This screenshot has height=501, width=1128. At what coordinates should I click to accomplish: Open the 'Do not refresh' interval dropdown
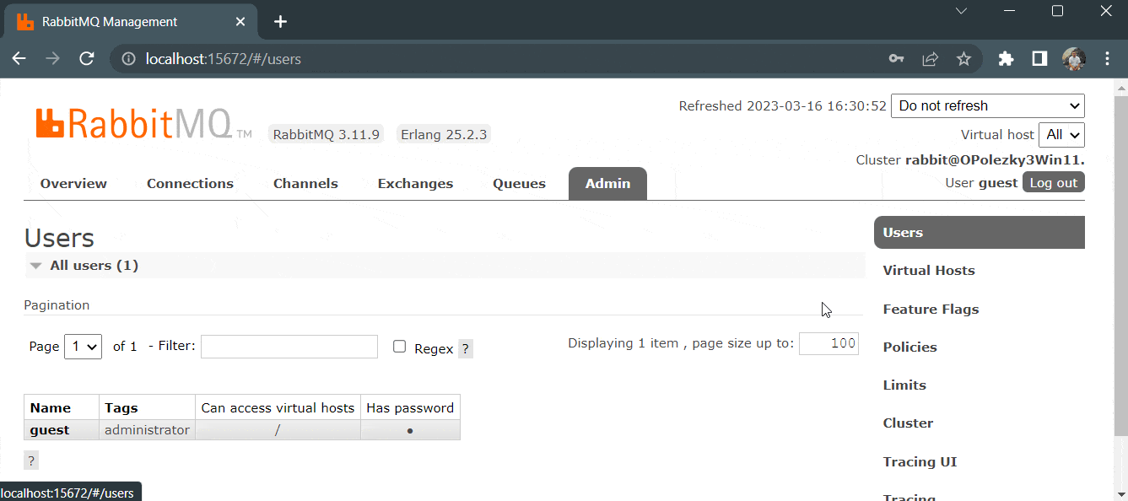pos(988,105)
